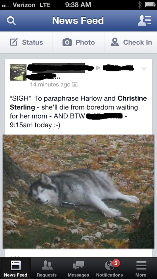Tap the 14 minutes ago timestamp
The image size is (157, 279).
click(50, 84)
